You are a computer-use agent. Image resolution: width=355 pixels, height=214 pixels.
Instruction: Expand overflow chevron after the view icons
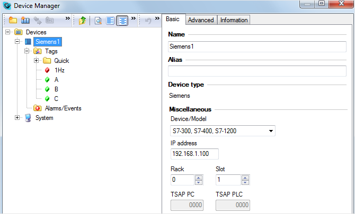pyautogui.click(x=134, y=18)
